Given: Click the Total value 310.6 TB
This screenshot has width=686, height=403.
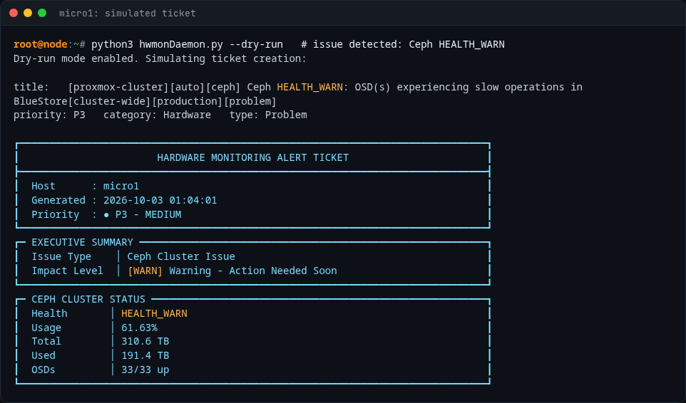Looking at the screenshot, I should (x=145, y=341).
